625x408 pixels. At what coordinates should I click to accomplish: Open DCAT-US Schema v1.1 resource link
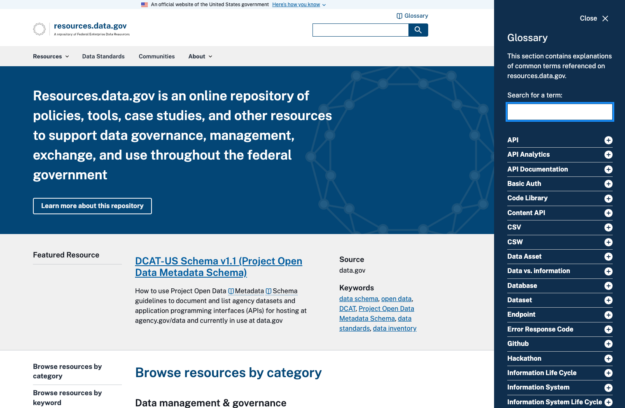219,267
